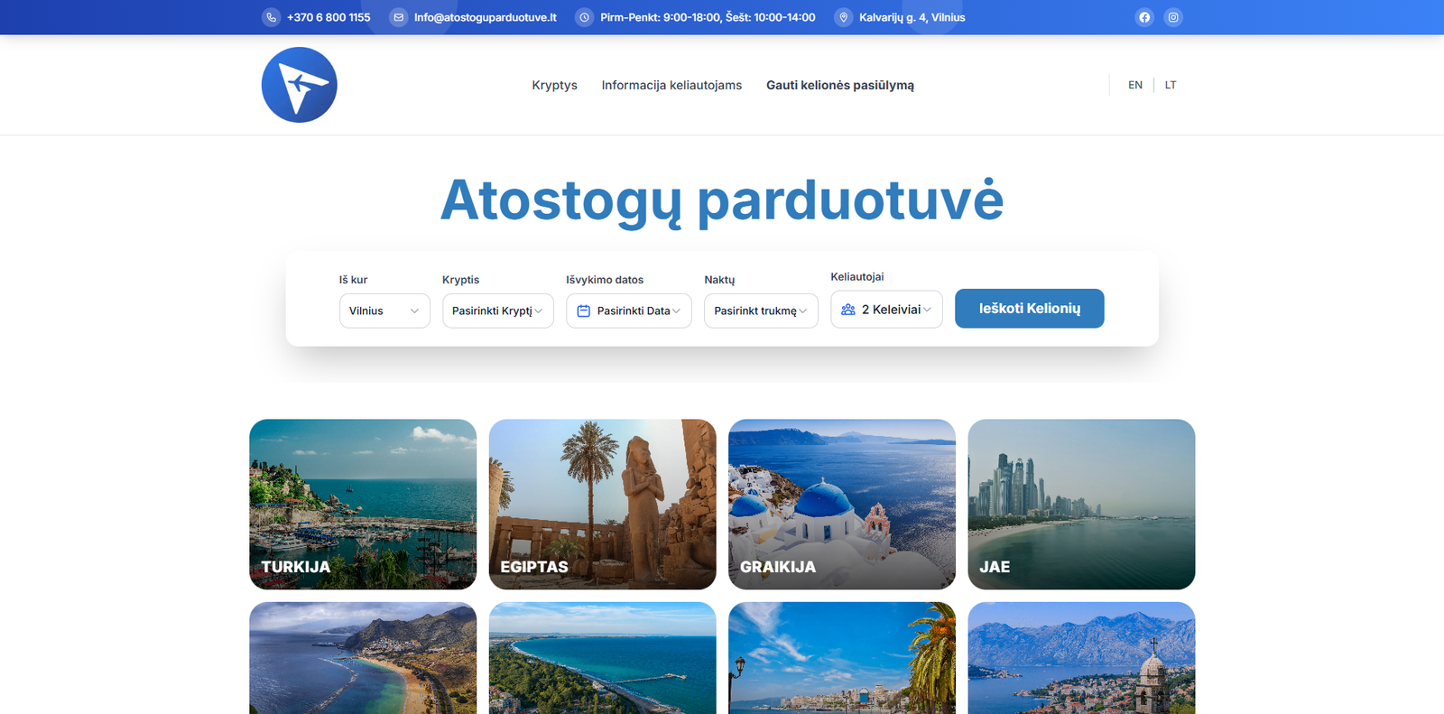This screenshot has width=1444, height=714.
Task: Click the clock opening hours icon
Action: 584,17
